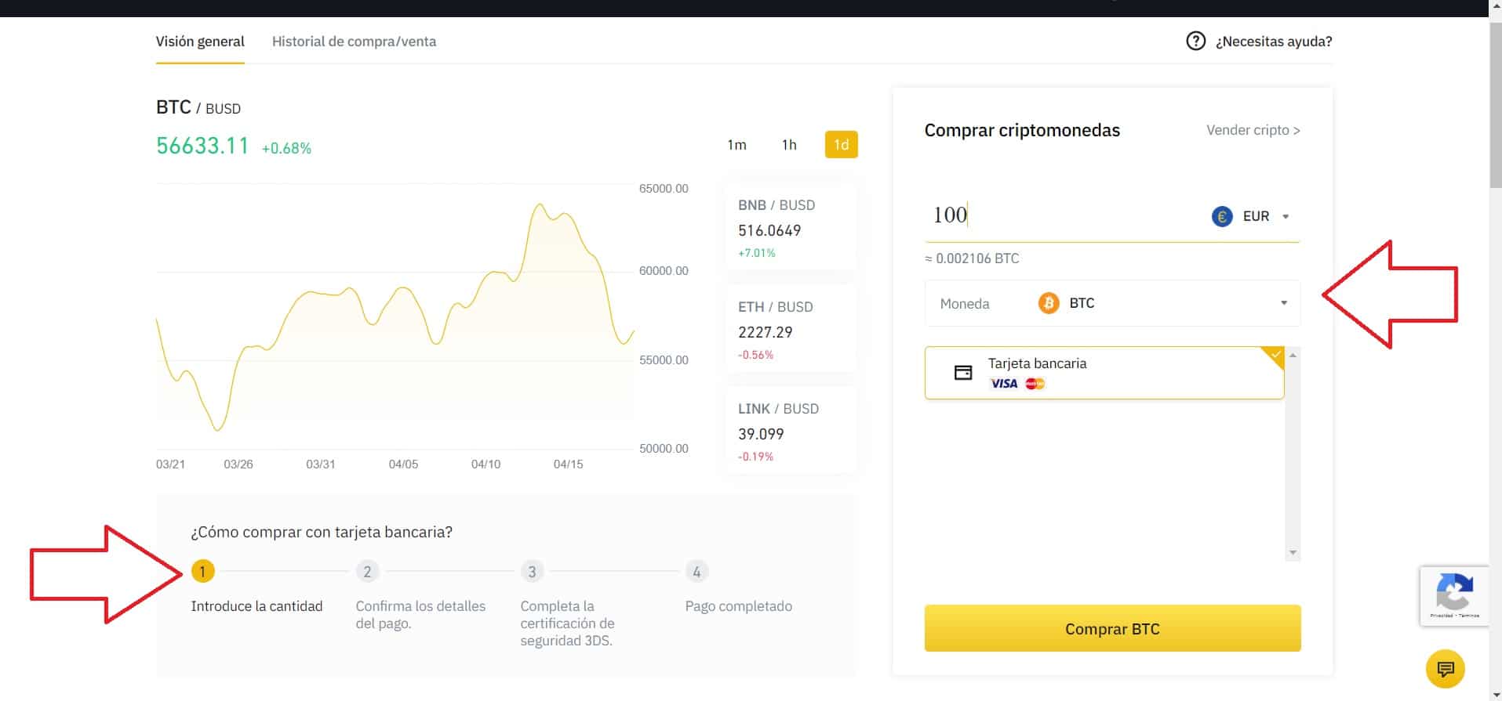The image size is (1502, 701).
Task: Click the 50000.00 axis label
Action: (x=664, y=449)
